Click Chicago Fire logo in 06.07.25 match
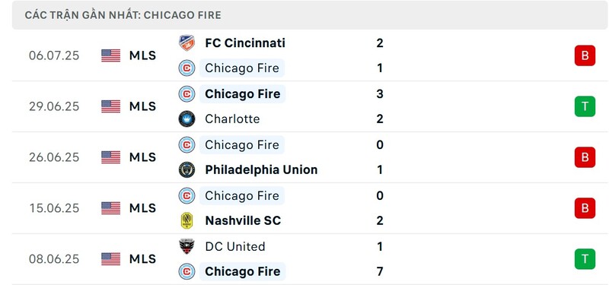The width and height of the screenshot is (609, 285). click(x=187, y=68)
